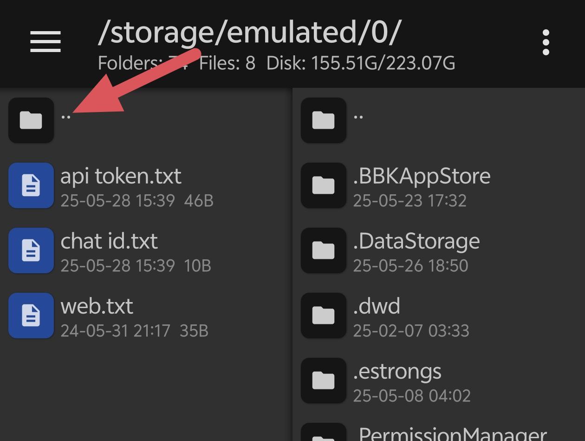Tap the web.txt document icon
Image resolution: width=585 pixels, height=441 pixels.
coord(31,315)
